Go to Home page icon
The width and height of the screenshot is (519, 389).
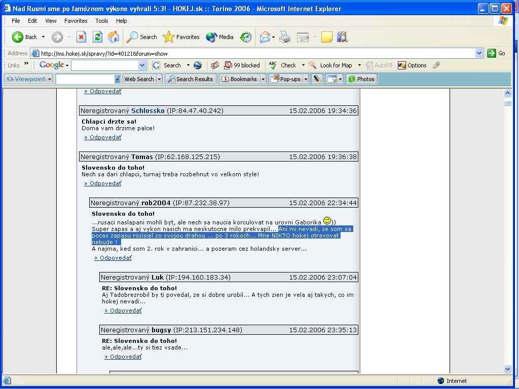coord(114,37)
